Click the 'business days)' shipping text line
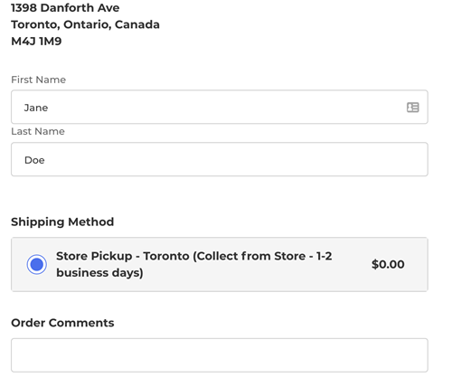452x387 pixels. pos(99,273)
